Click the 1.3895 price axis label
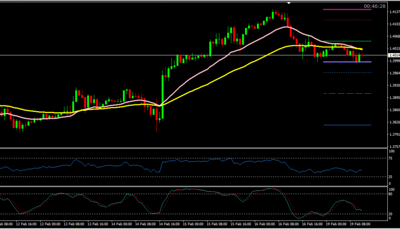400x229 pixels. [394, 98]
